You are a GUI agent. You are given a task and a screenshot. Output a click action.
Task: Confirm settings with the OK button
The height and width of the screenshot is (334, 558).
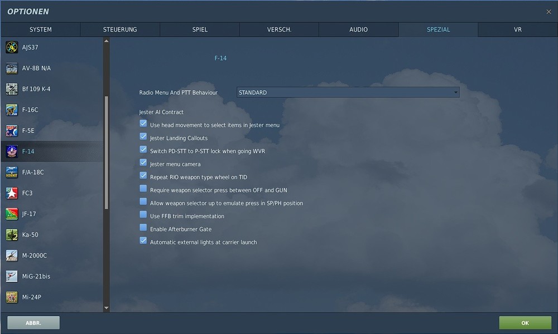point(525,323)
